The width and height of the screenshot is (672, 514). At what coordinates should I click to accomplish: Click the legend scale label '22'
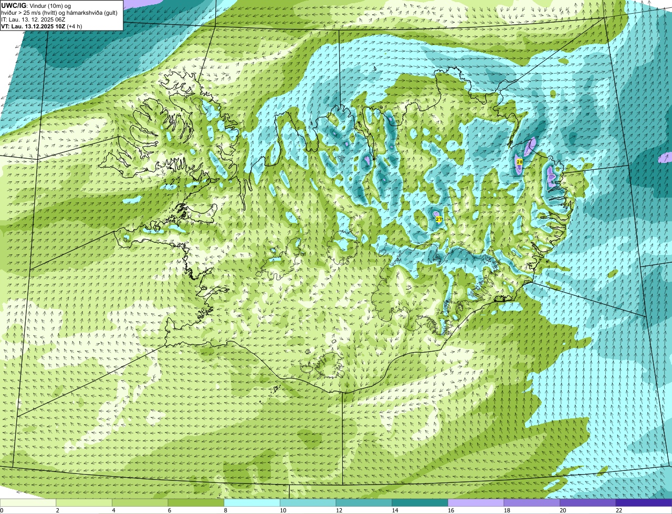(x=619, y=510)
